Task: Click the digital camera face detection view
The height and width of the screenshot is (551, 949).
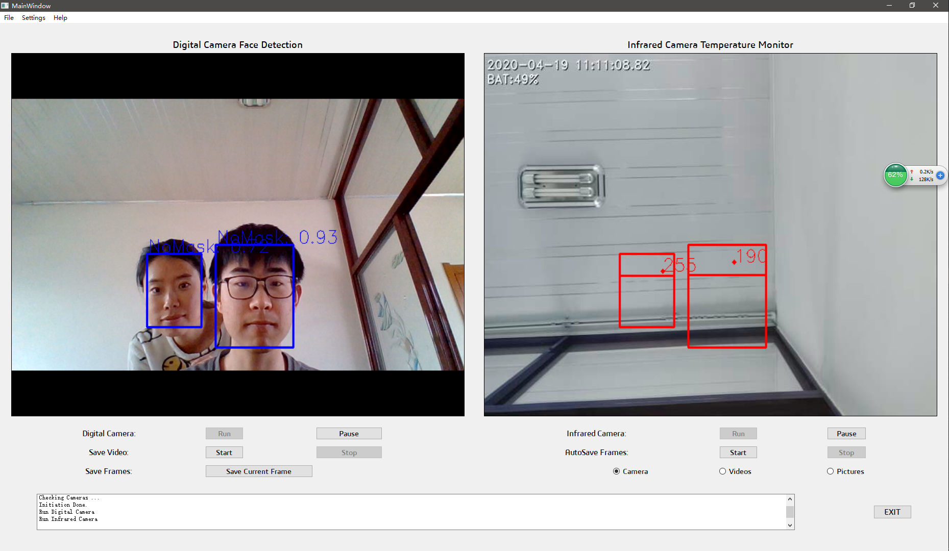Action: click(238, 235)
